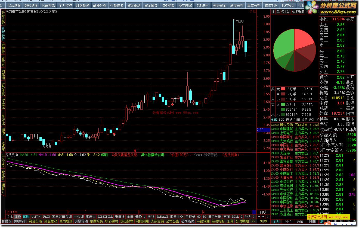Switch to 主力 tab at bottom right
The image size is (359, 228).
coord(276,221)
